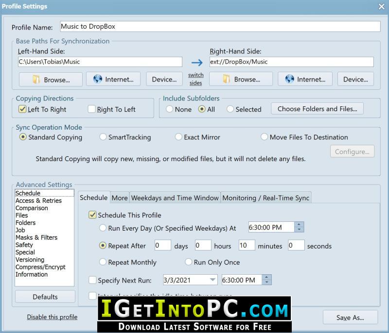This screenshot has height=333, width=389.
Task: Click the Repeat After hours field
Action: (x=203, y=245)
